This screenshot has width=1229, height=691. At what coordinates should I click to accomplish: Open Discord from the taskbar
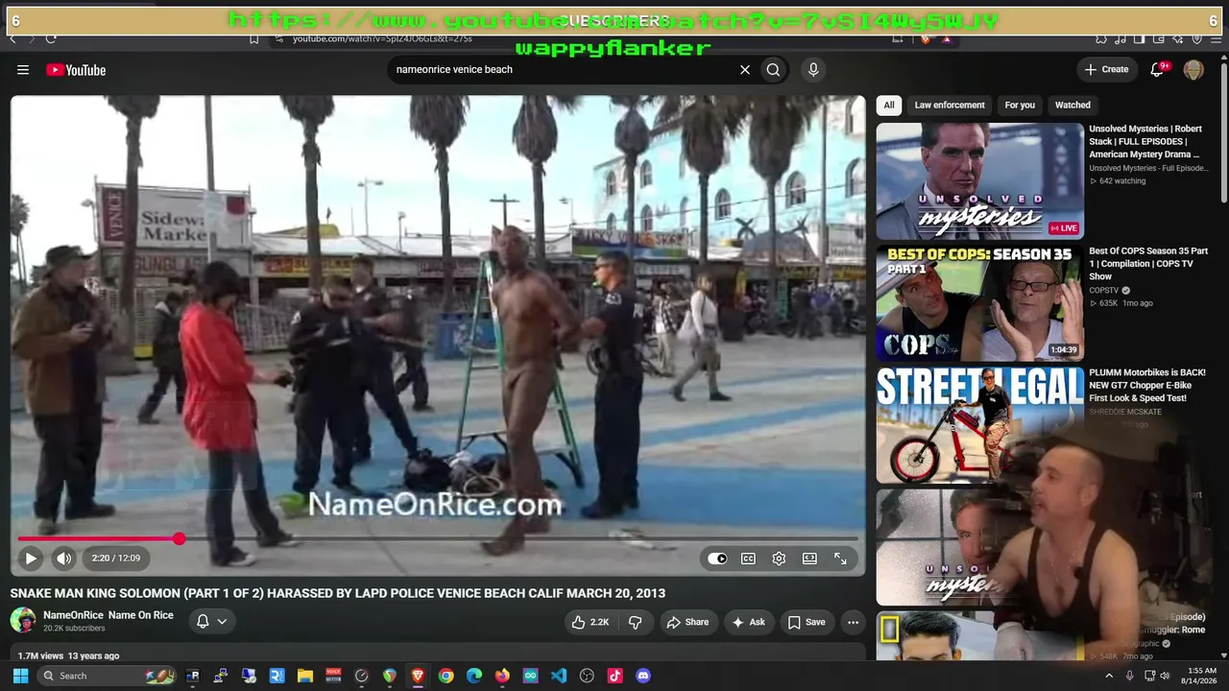click(643, 676)
